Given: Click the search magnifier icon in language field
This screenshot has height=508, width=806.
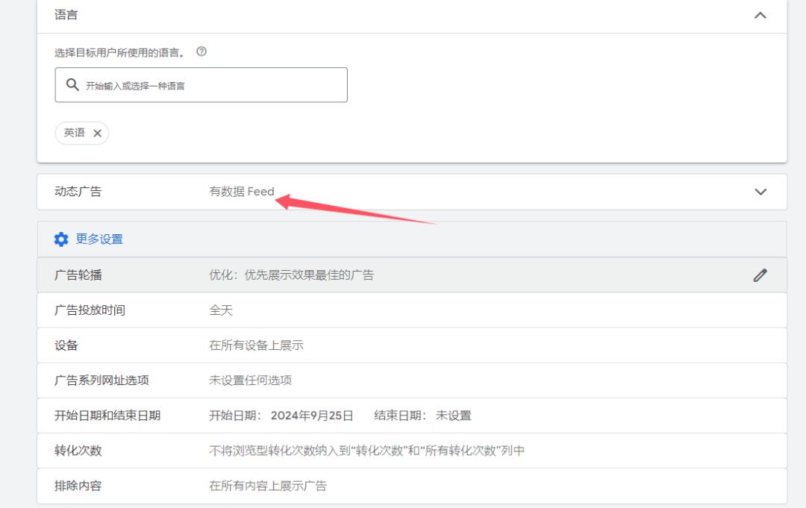Looking at the screenshot, I should 72,84.
